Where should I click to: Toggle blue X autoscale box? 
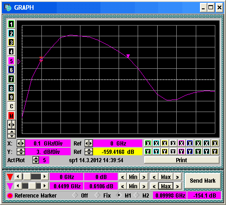tap(190, 143)
